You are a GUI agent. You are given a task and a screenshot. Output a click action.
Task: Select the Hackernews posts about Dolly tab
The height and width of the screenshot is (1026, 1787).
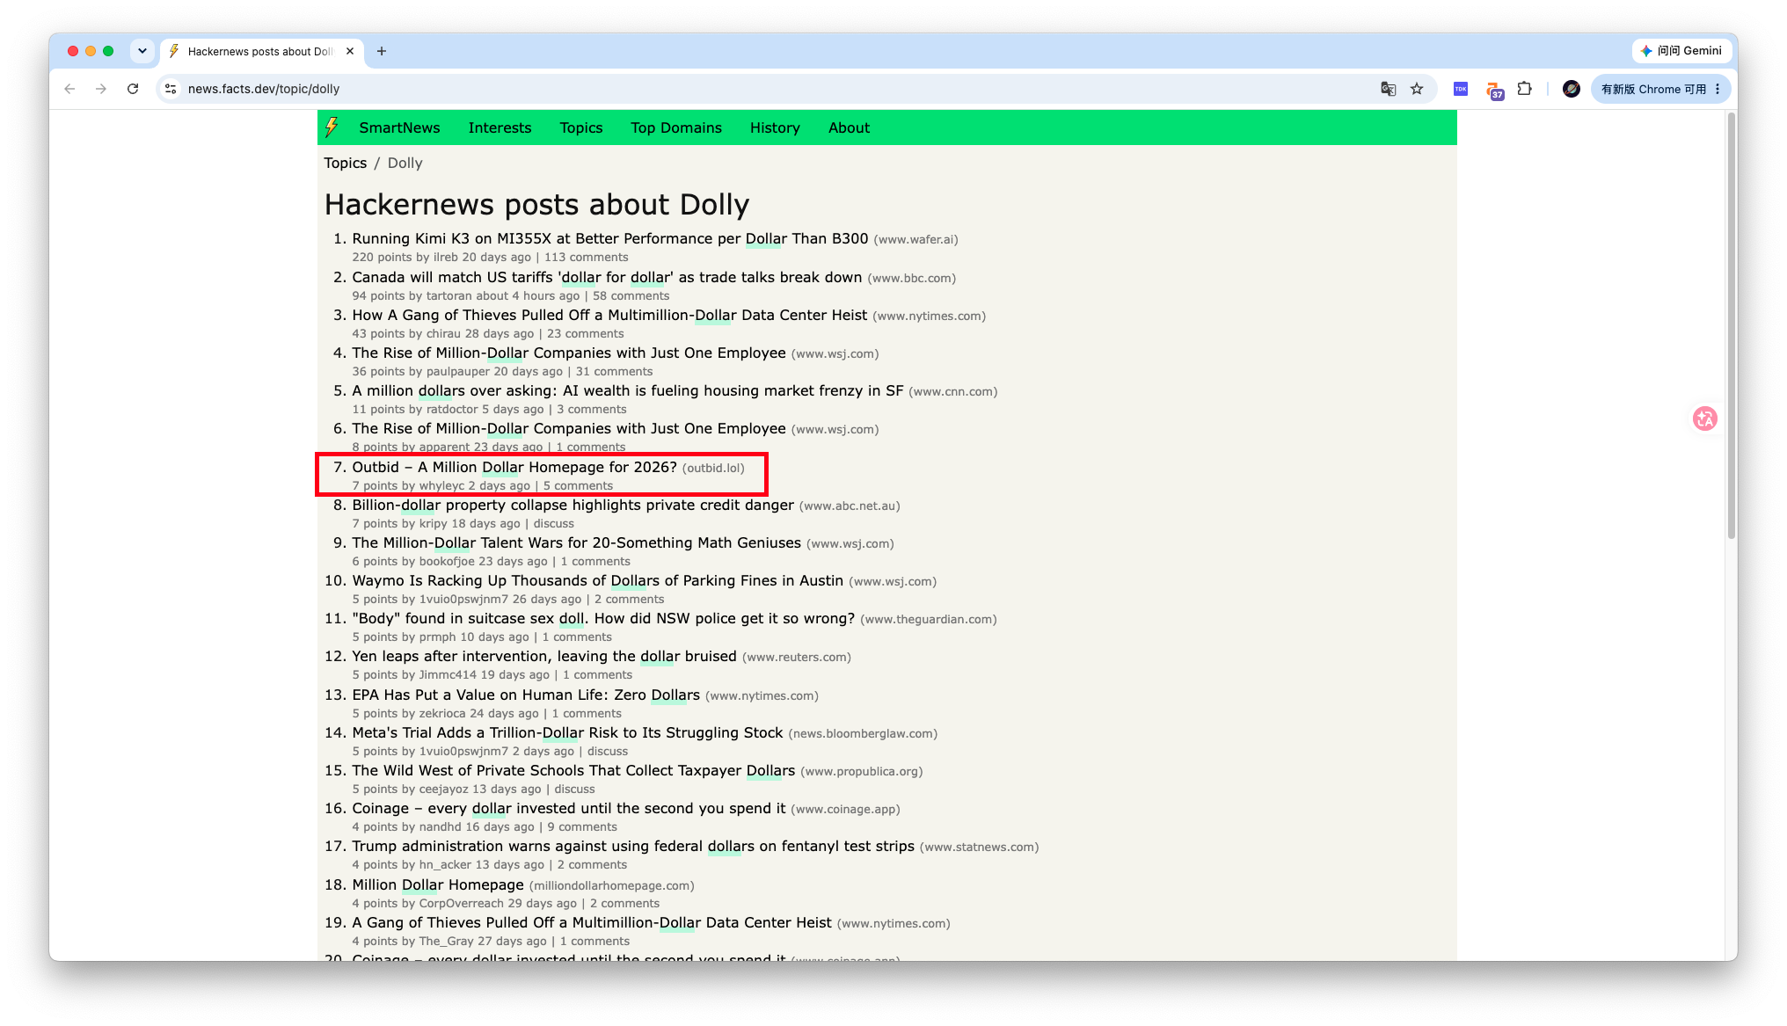(261, 51)
